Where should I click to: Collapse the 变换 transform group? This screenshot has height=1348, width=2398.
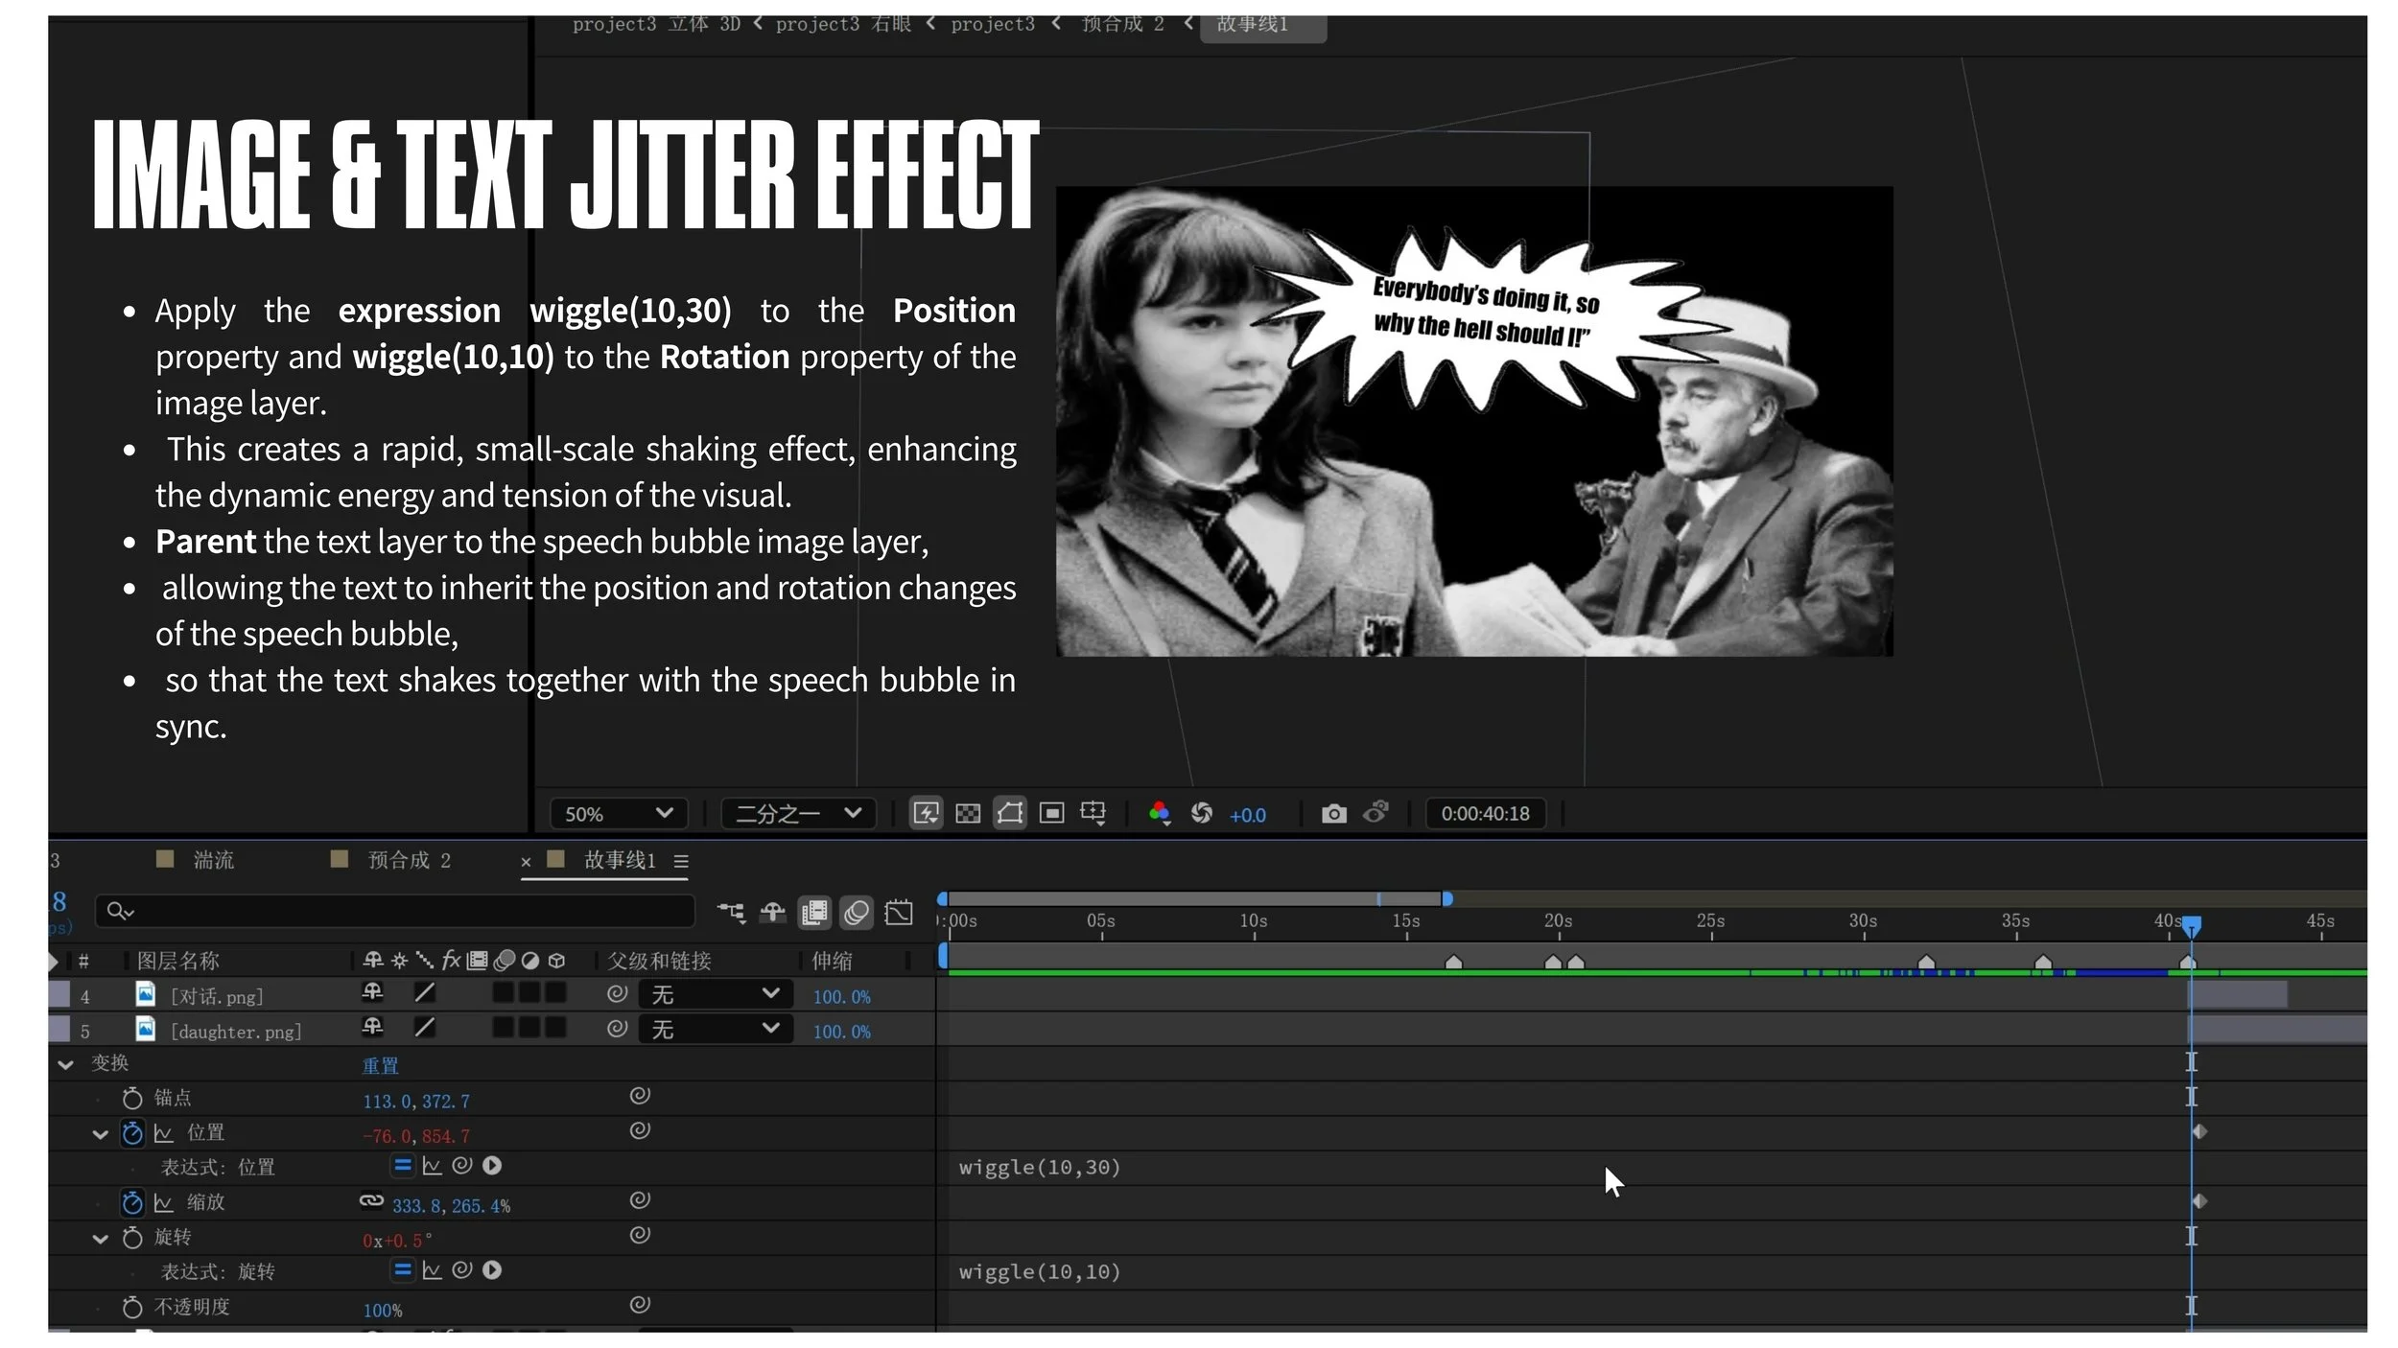pos(65,1064)
